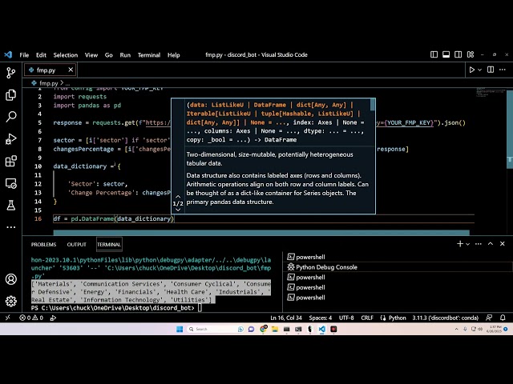Open errors and warnings status item

[31, 318]
